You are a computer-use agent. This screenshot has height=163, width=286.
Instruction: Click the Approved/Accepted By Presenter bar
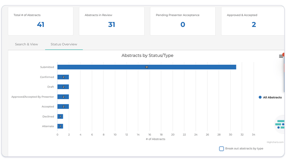[63, 97]
